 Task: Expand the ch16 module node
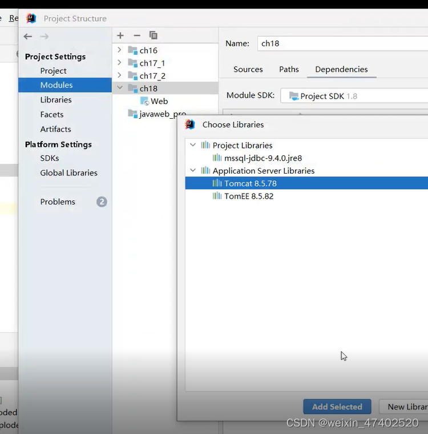(119, 50)
